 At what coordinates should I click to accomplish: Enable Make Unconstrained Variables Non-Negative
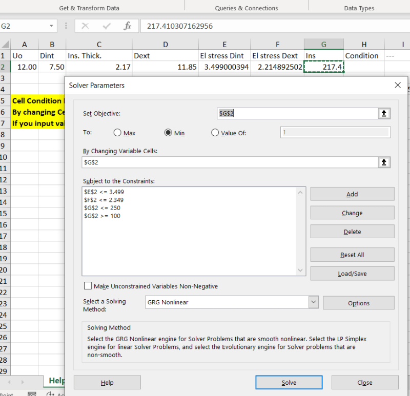(x=88, y=285)
